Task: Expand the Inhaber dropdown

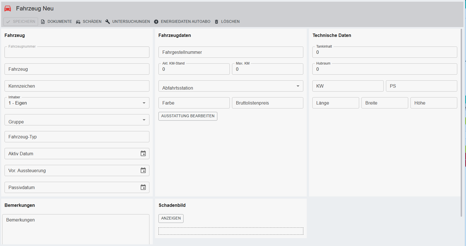Action: pyautogui.click(x=144, y=103)
